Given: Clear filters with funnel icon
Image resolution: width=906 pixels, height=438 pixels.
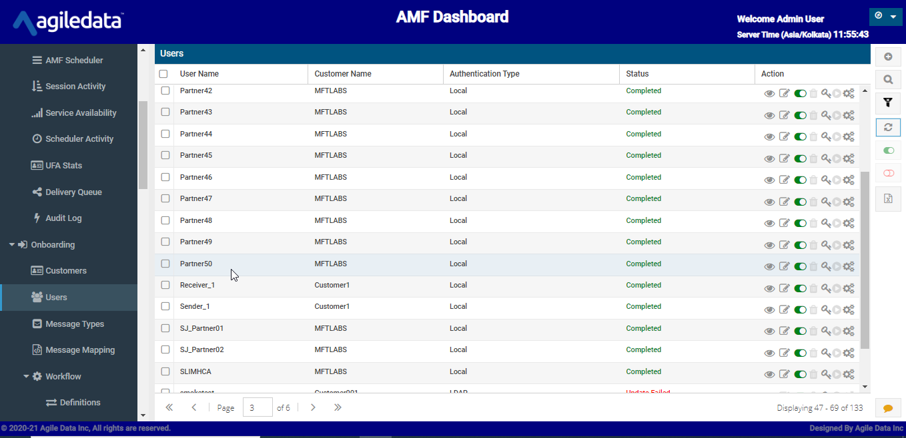Looking at the screenshot, I should 888,103.
